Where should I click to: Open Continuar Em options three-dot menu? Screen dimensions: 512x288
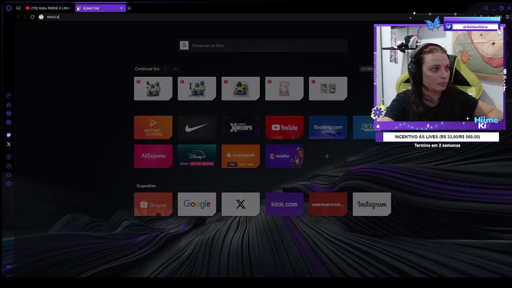coord(165,69)
